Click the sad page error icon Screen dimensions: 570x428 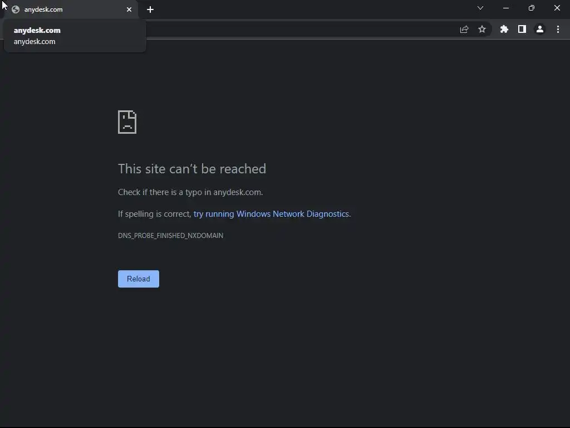coord(127,122)
